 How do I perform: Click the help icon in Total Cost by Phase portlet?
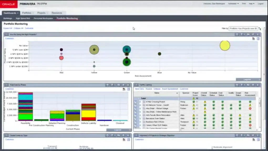112,85
